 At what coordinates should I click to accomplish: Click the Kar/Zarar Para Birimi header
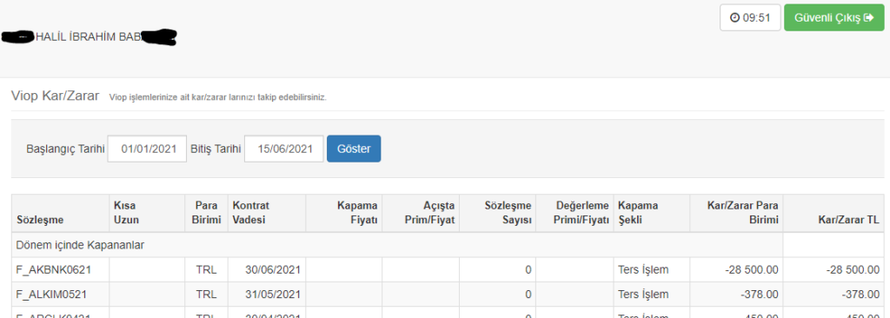point(736,213)
